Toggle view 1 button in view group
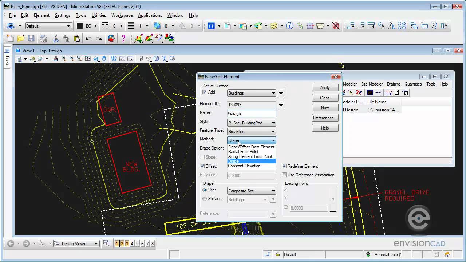 click(x=117, y=243)
